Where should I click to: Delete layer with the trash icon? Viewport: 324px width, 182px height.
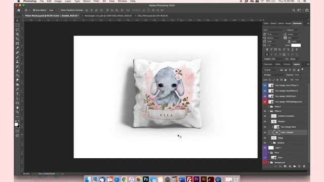pos(304,166)
